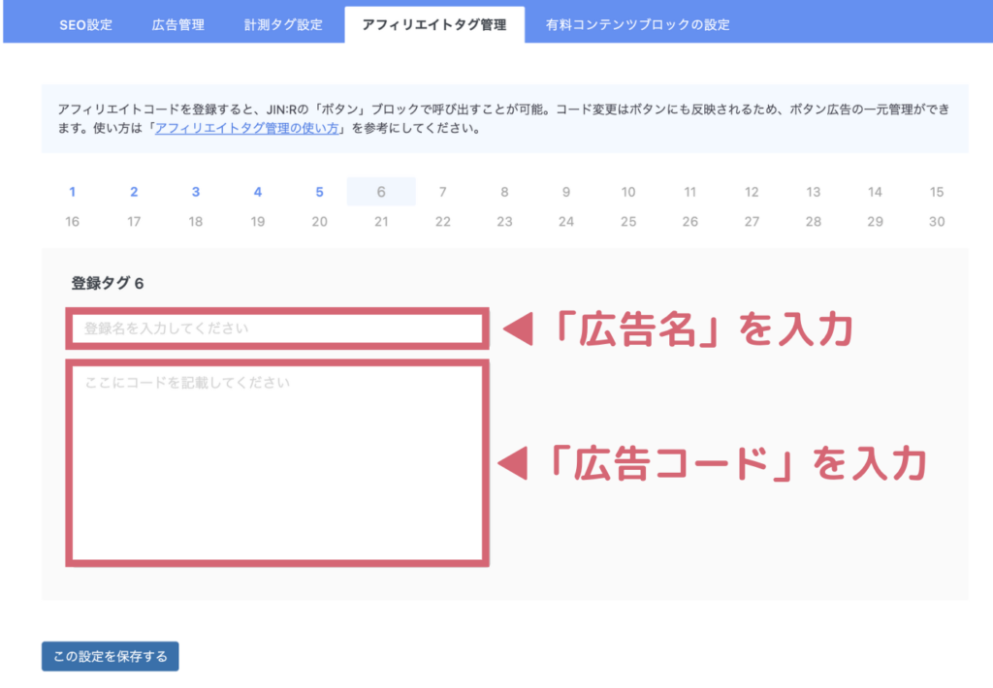Select the 計測タグ設定 tab
The height and width of the screenshot is (688, 993).
pyautogui.click(x=283, y=24)
